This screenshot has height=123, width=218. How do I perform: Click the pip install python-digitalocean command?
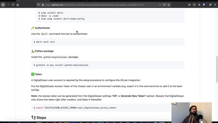click(61, 65)
